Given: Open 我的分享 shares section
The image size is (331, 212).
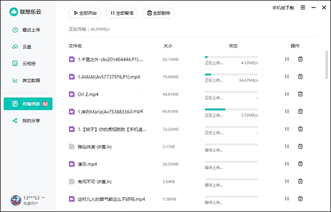Looking at the screenshot, I should point(26,121).
